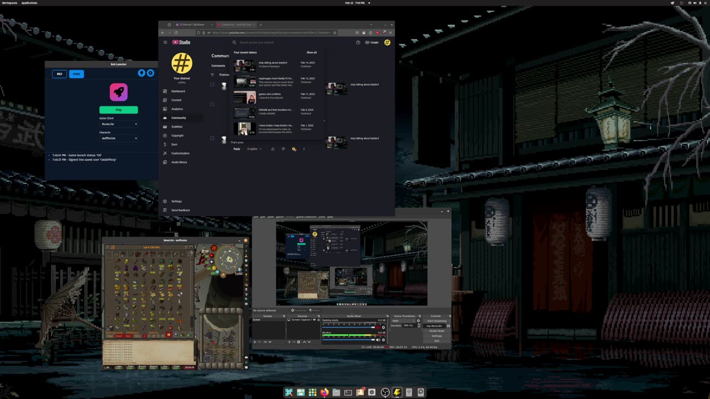Open the Bolt Launcher settings gear icon
Viewport: 710px width, 399px height.
click(150, 73)
